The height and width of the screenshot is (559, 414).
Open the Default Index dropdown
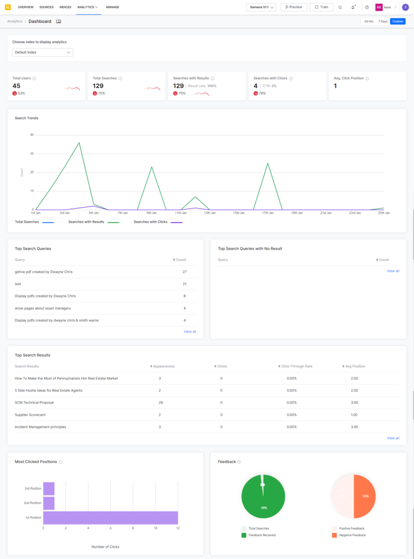tap(42, 53)
